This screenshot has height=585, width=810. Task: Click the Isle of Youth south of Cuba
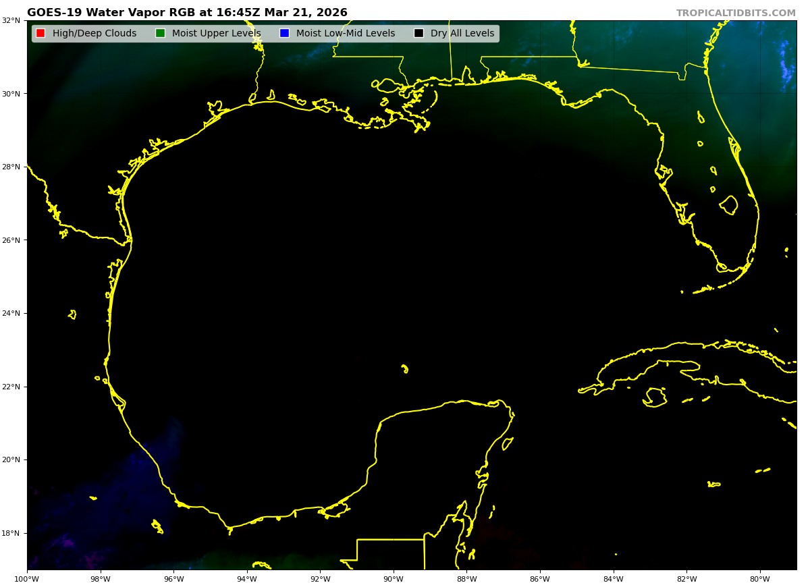[x=655, y=397]
